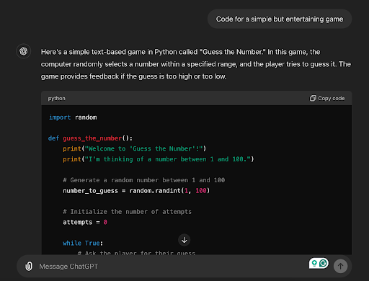Click the Generate a random number comment

(144, 180)
